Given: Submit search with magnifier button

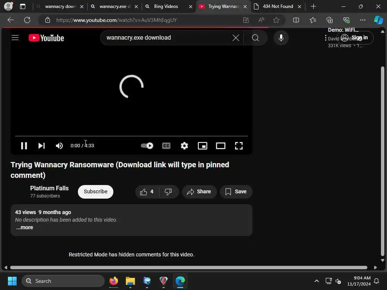Looking at the screenshot, I should pyautogui.click(x=255, y=38).
